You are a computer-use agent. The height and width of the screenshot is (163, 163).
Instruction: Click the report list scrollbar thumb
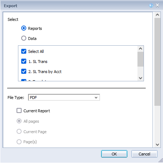140,59
